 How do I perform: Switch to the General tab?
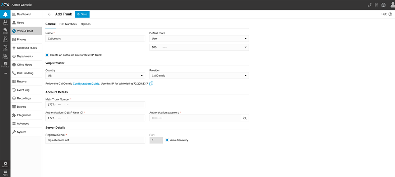click(50, 24)
